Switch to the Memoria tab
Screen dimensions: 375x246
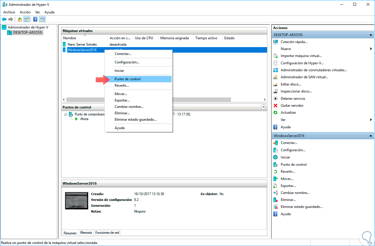pyautogui.click(x=86, y=233)
